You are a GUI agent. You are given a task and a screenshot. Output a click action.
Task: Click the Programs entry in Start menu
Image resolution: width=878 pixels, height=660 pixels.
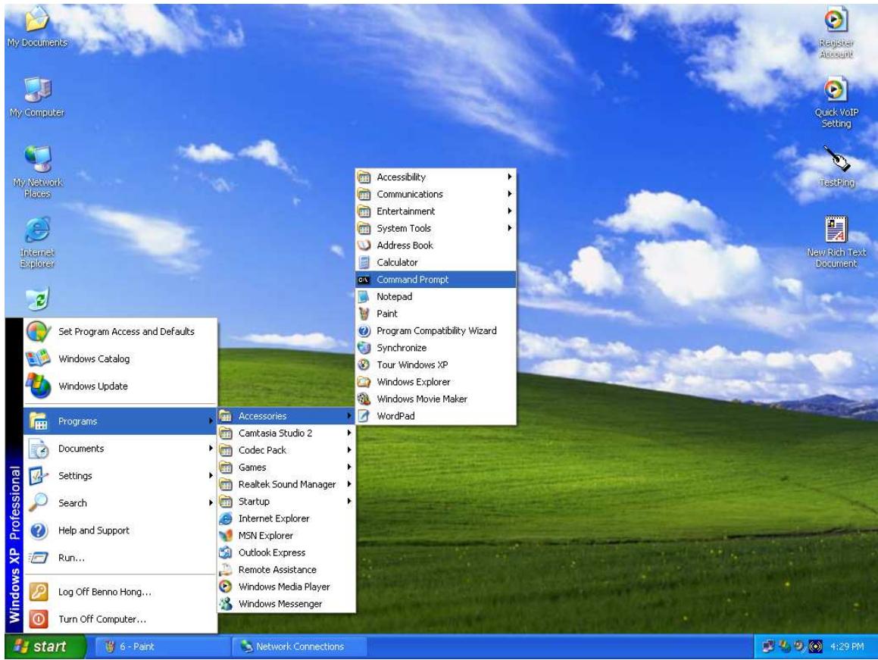(120, 421)
